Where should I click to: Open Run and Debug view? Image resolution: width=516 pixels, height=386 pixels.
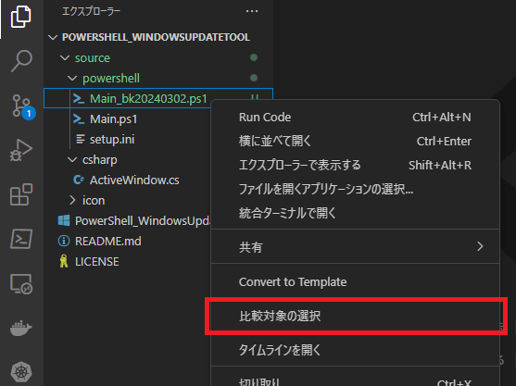[21, 150]
